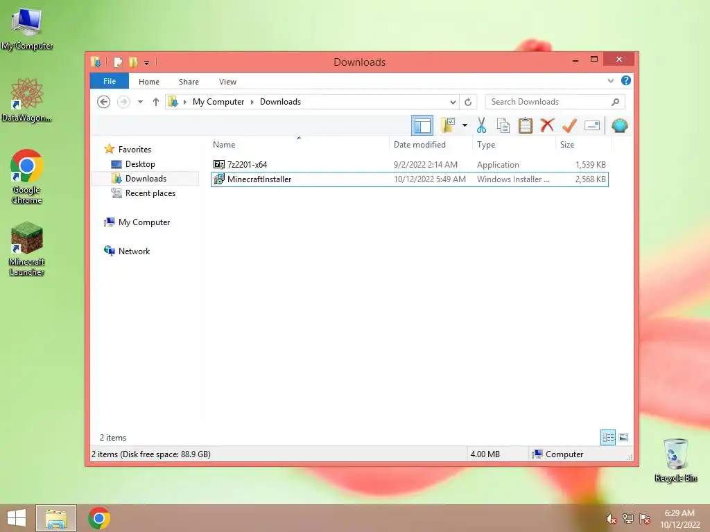Click the muted volume tray icon

point(611,519)
